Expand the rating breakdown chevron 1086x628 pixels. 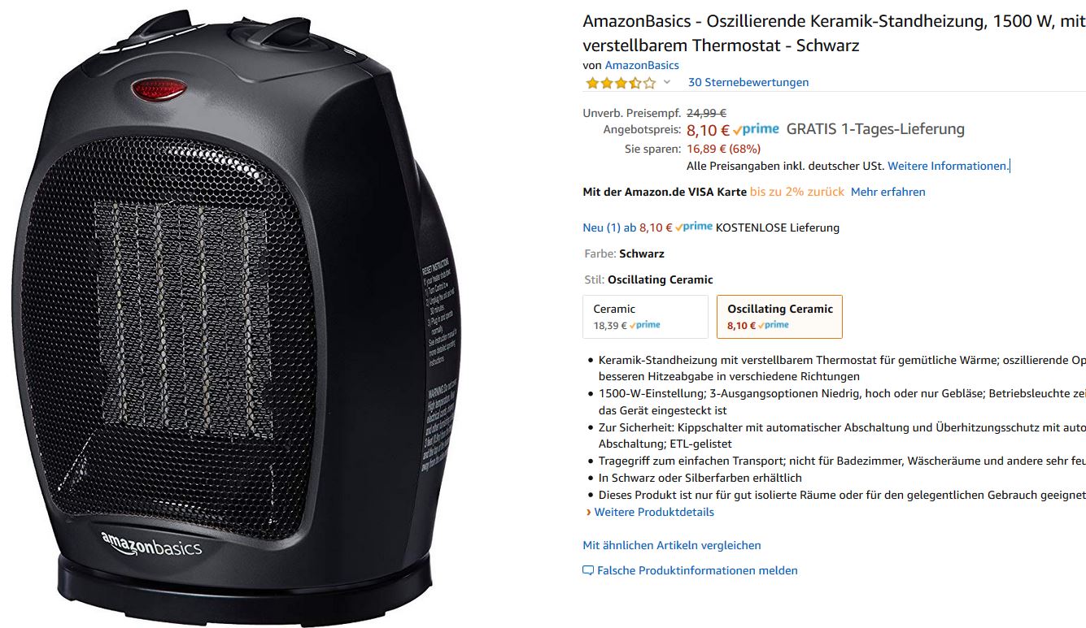[x=667, y=82]
